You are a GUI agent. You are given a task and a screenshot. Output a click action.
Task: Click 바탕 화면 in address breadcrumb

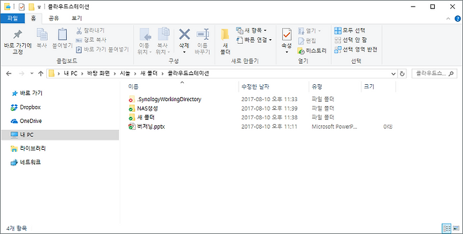[98, 74]
